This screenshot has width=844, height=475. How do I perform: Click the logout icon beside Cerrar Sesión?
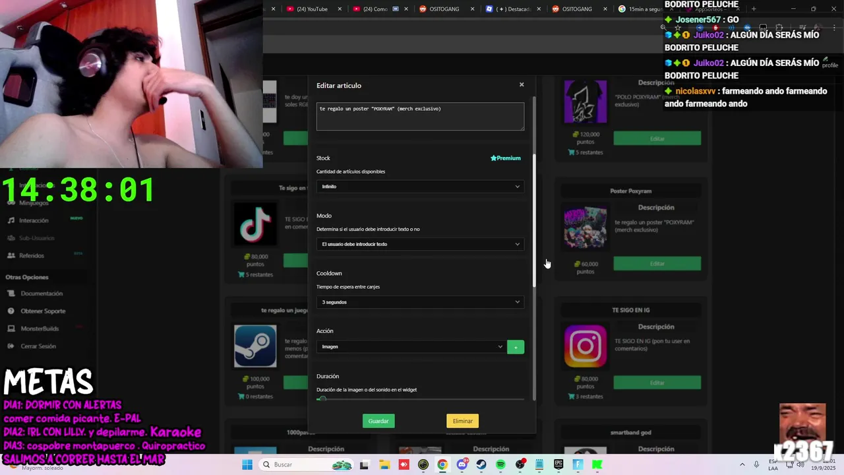tap(11, 346)
